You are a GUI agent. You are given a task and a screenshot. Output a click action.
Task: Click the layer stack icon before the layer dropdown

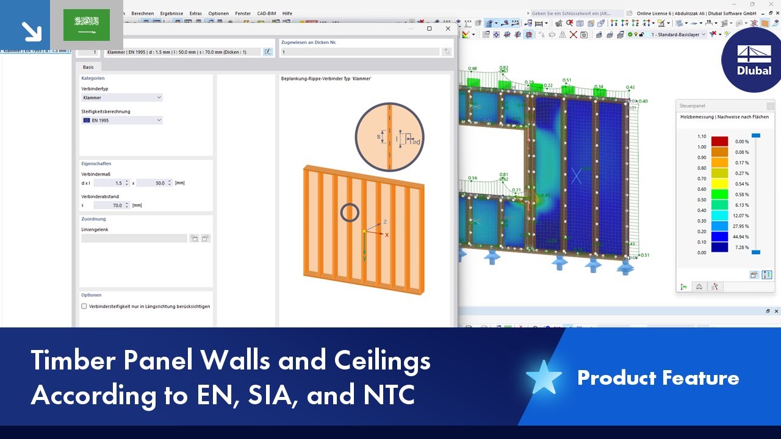click(620, 35)
